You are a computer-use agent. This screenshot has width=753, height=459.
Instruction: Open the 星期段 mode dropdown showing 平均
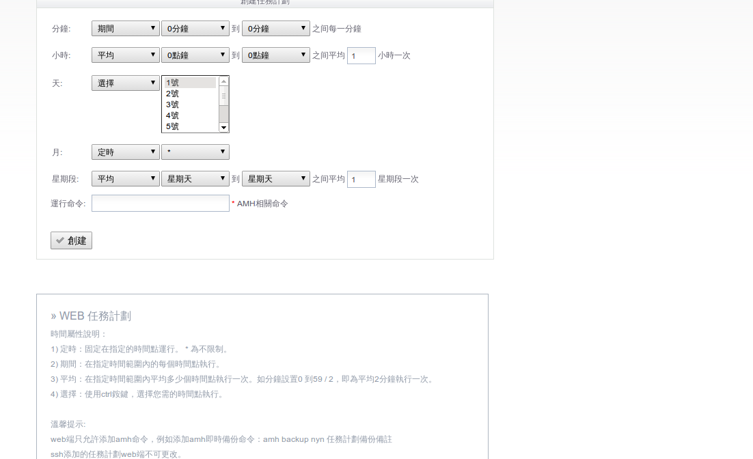point(126,179)
